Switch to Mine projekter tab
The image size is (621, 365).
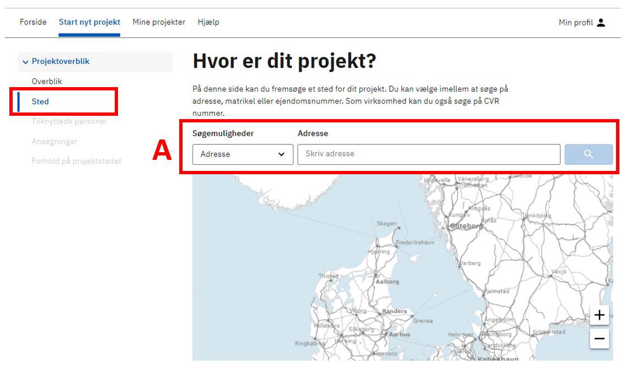(159, 23)
